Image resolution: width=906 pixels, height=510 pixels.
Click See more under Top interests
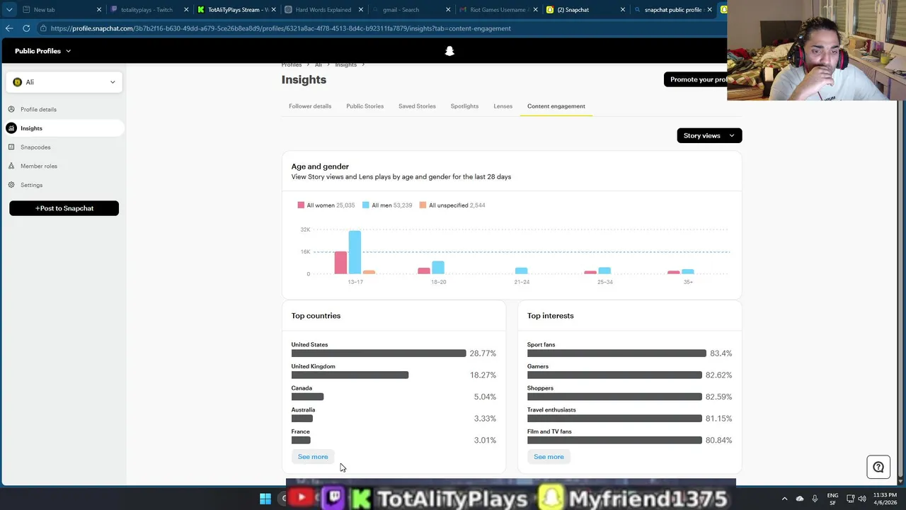point(549,457)
